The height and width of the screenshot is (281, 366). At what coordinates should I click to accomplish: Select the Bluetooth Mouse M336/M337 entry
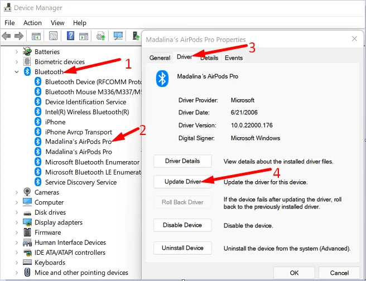(93, 92)
